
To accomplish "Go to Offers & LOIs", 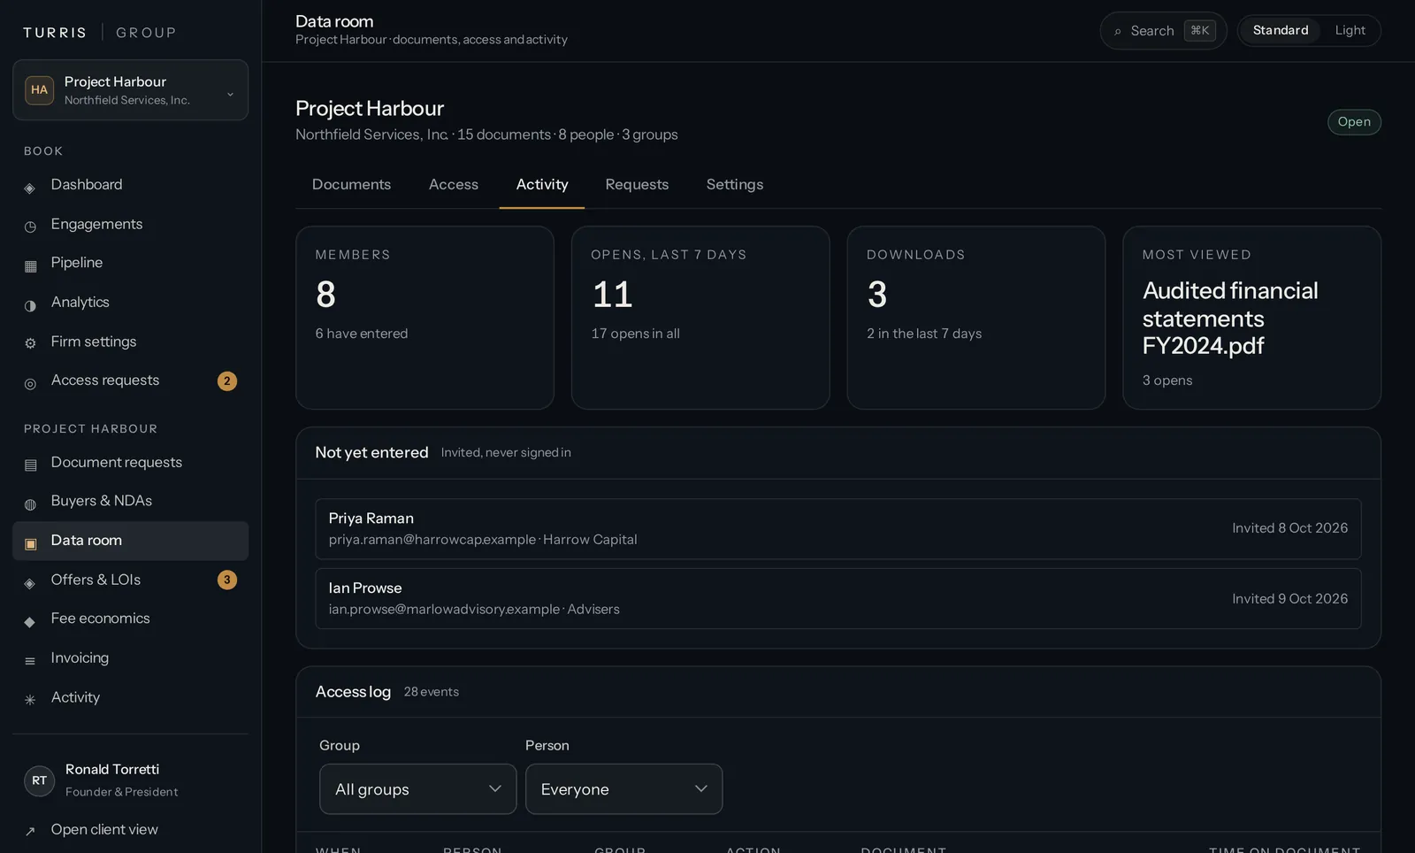I will pos(130,580).
